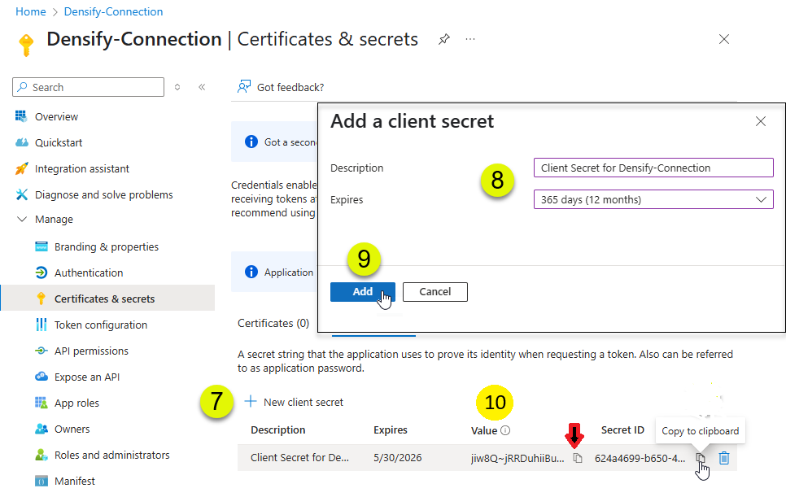Click the Integration assistant rocket icon

[21, 168]
